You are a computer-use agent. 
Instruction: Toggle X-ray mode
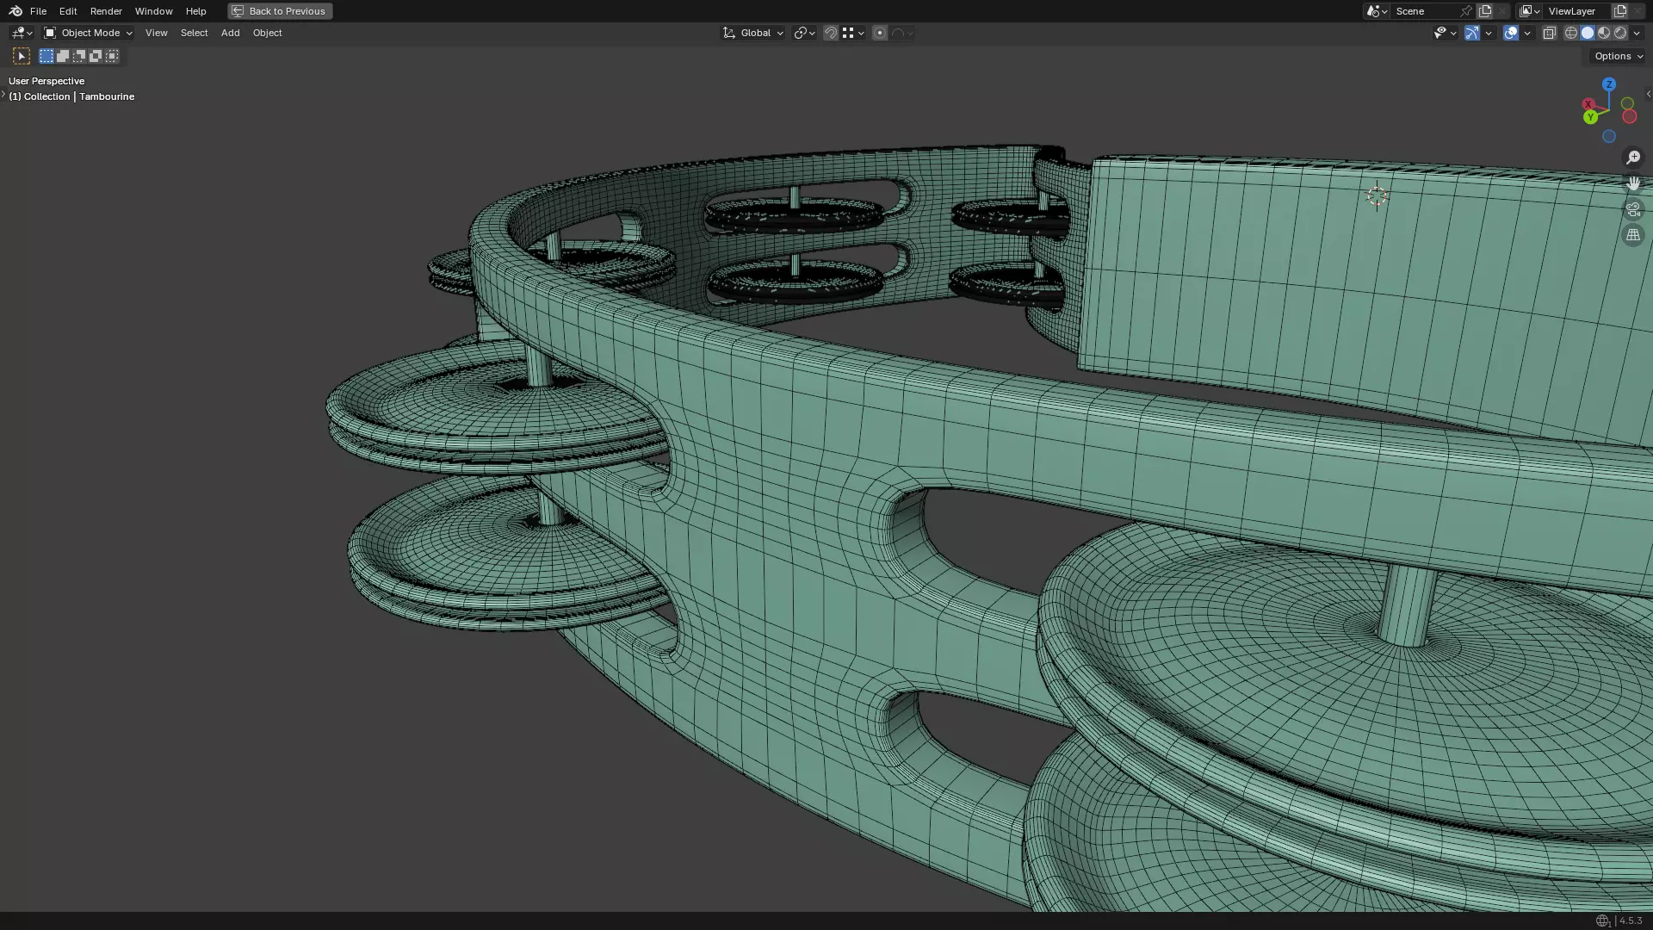click(1549, 33)
